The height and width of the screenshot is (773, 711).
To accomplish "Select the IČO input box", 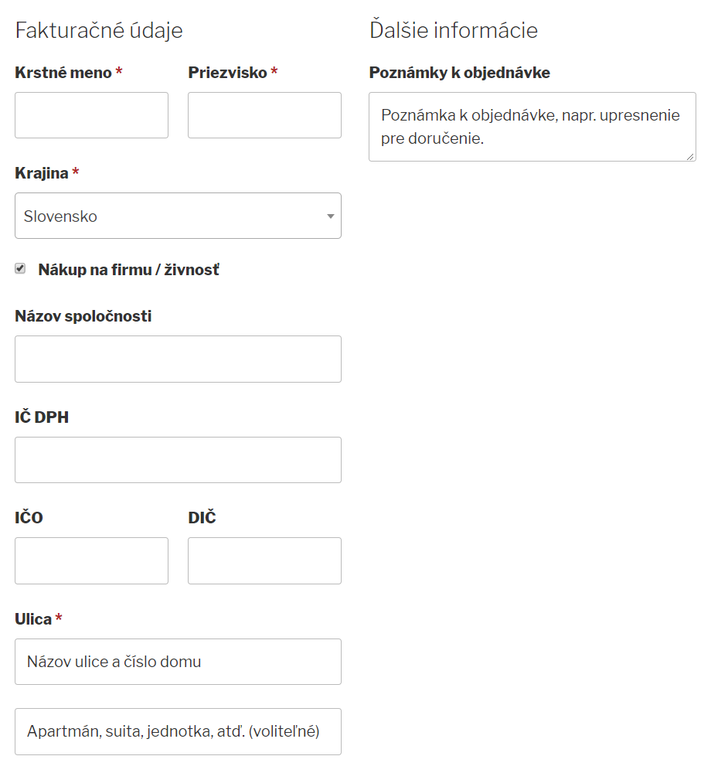I will [x=91, y=560].
